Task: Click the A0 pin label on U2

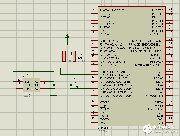Action: (x=36, y=82)
